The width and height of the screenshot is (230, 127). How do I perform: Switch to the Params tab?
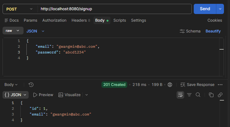point(31,20)
